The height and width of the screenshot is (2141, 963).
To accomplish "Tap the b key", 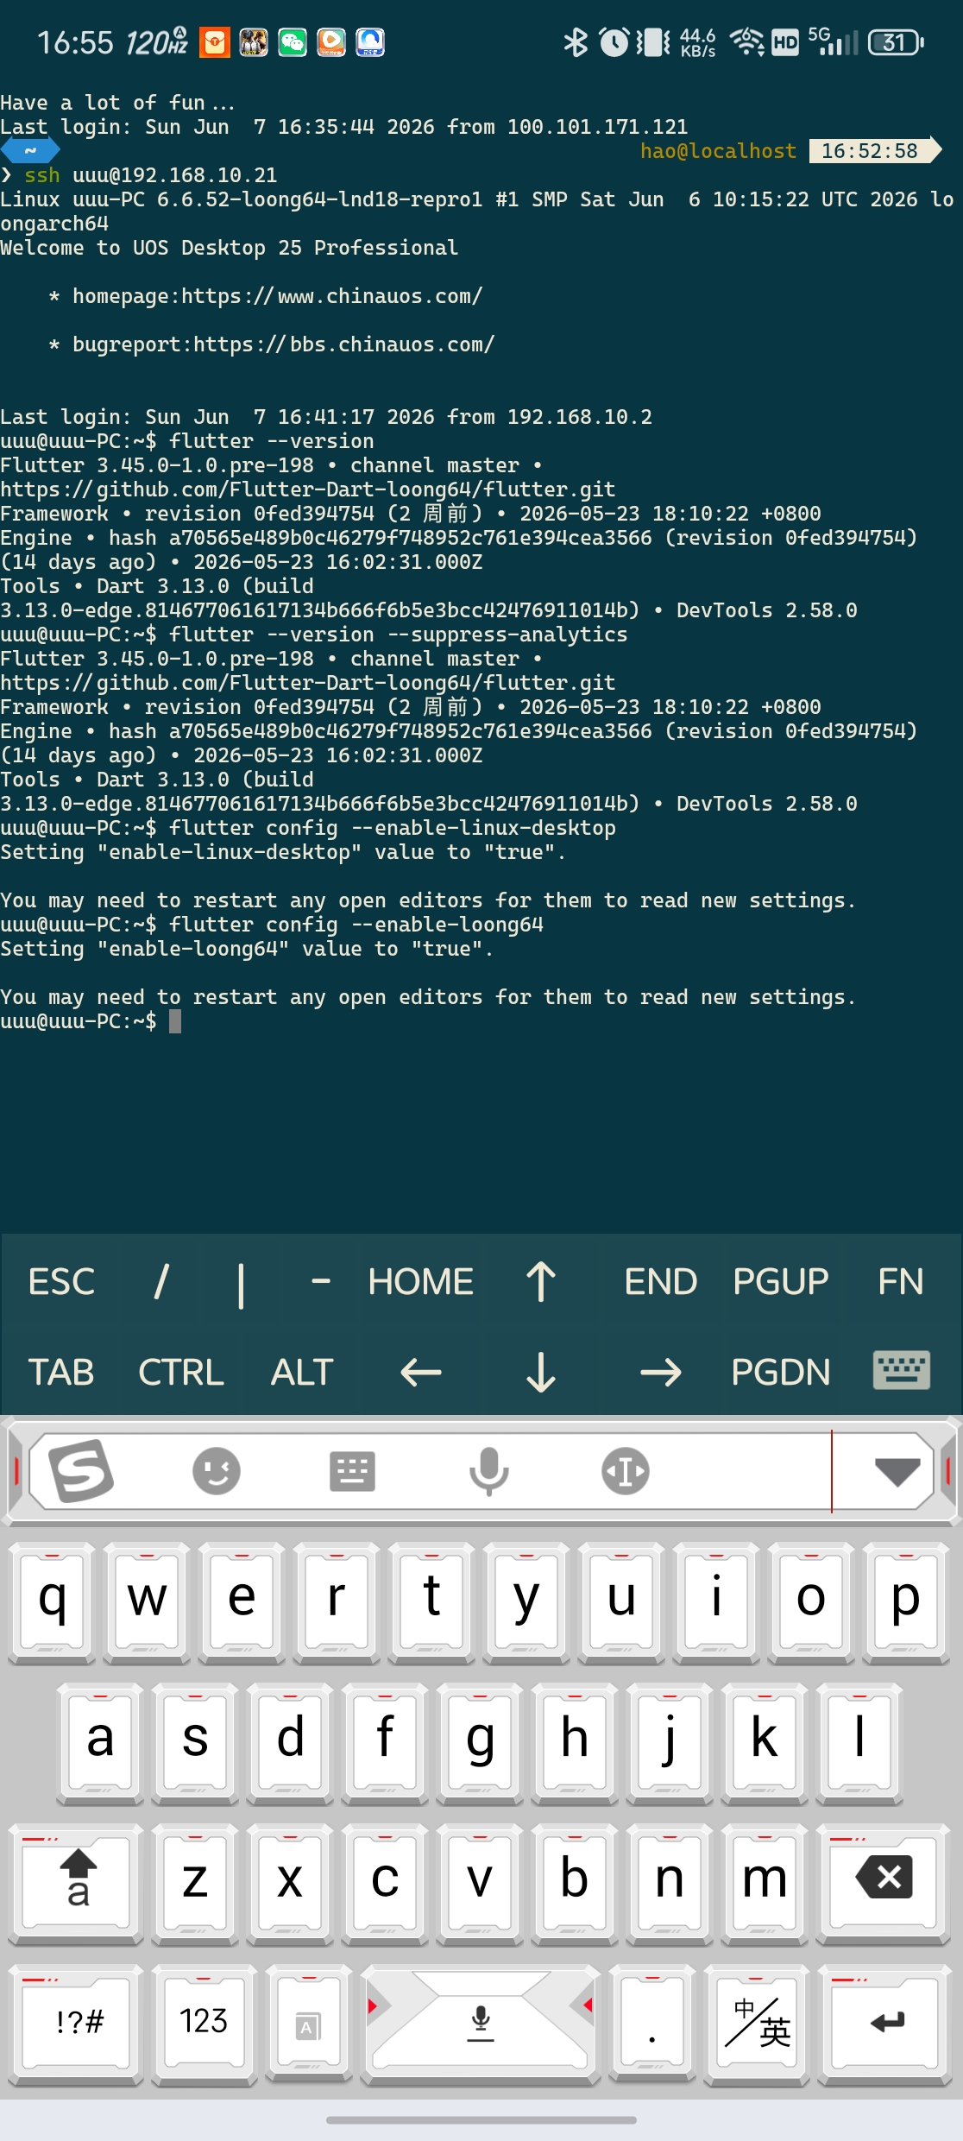I will pos(575,1885).
